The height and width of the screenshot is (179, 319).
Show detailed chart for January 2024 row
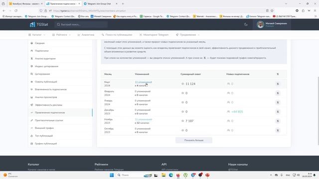tap(278, 102)
